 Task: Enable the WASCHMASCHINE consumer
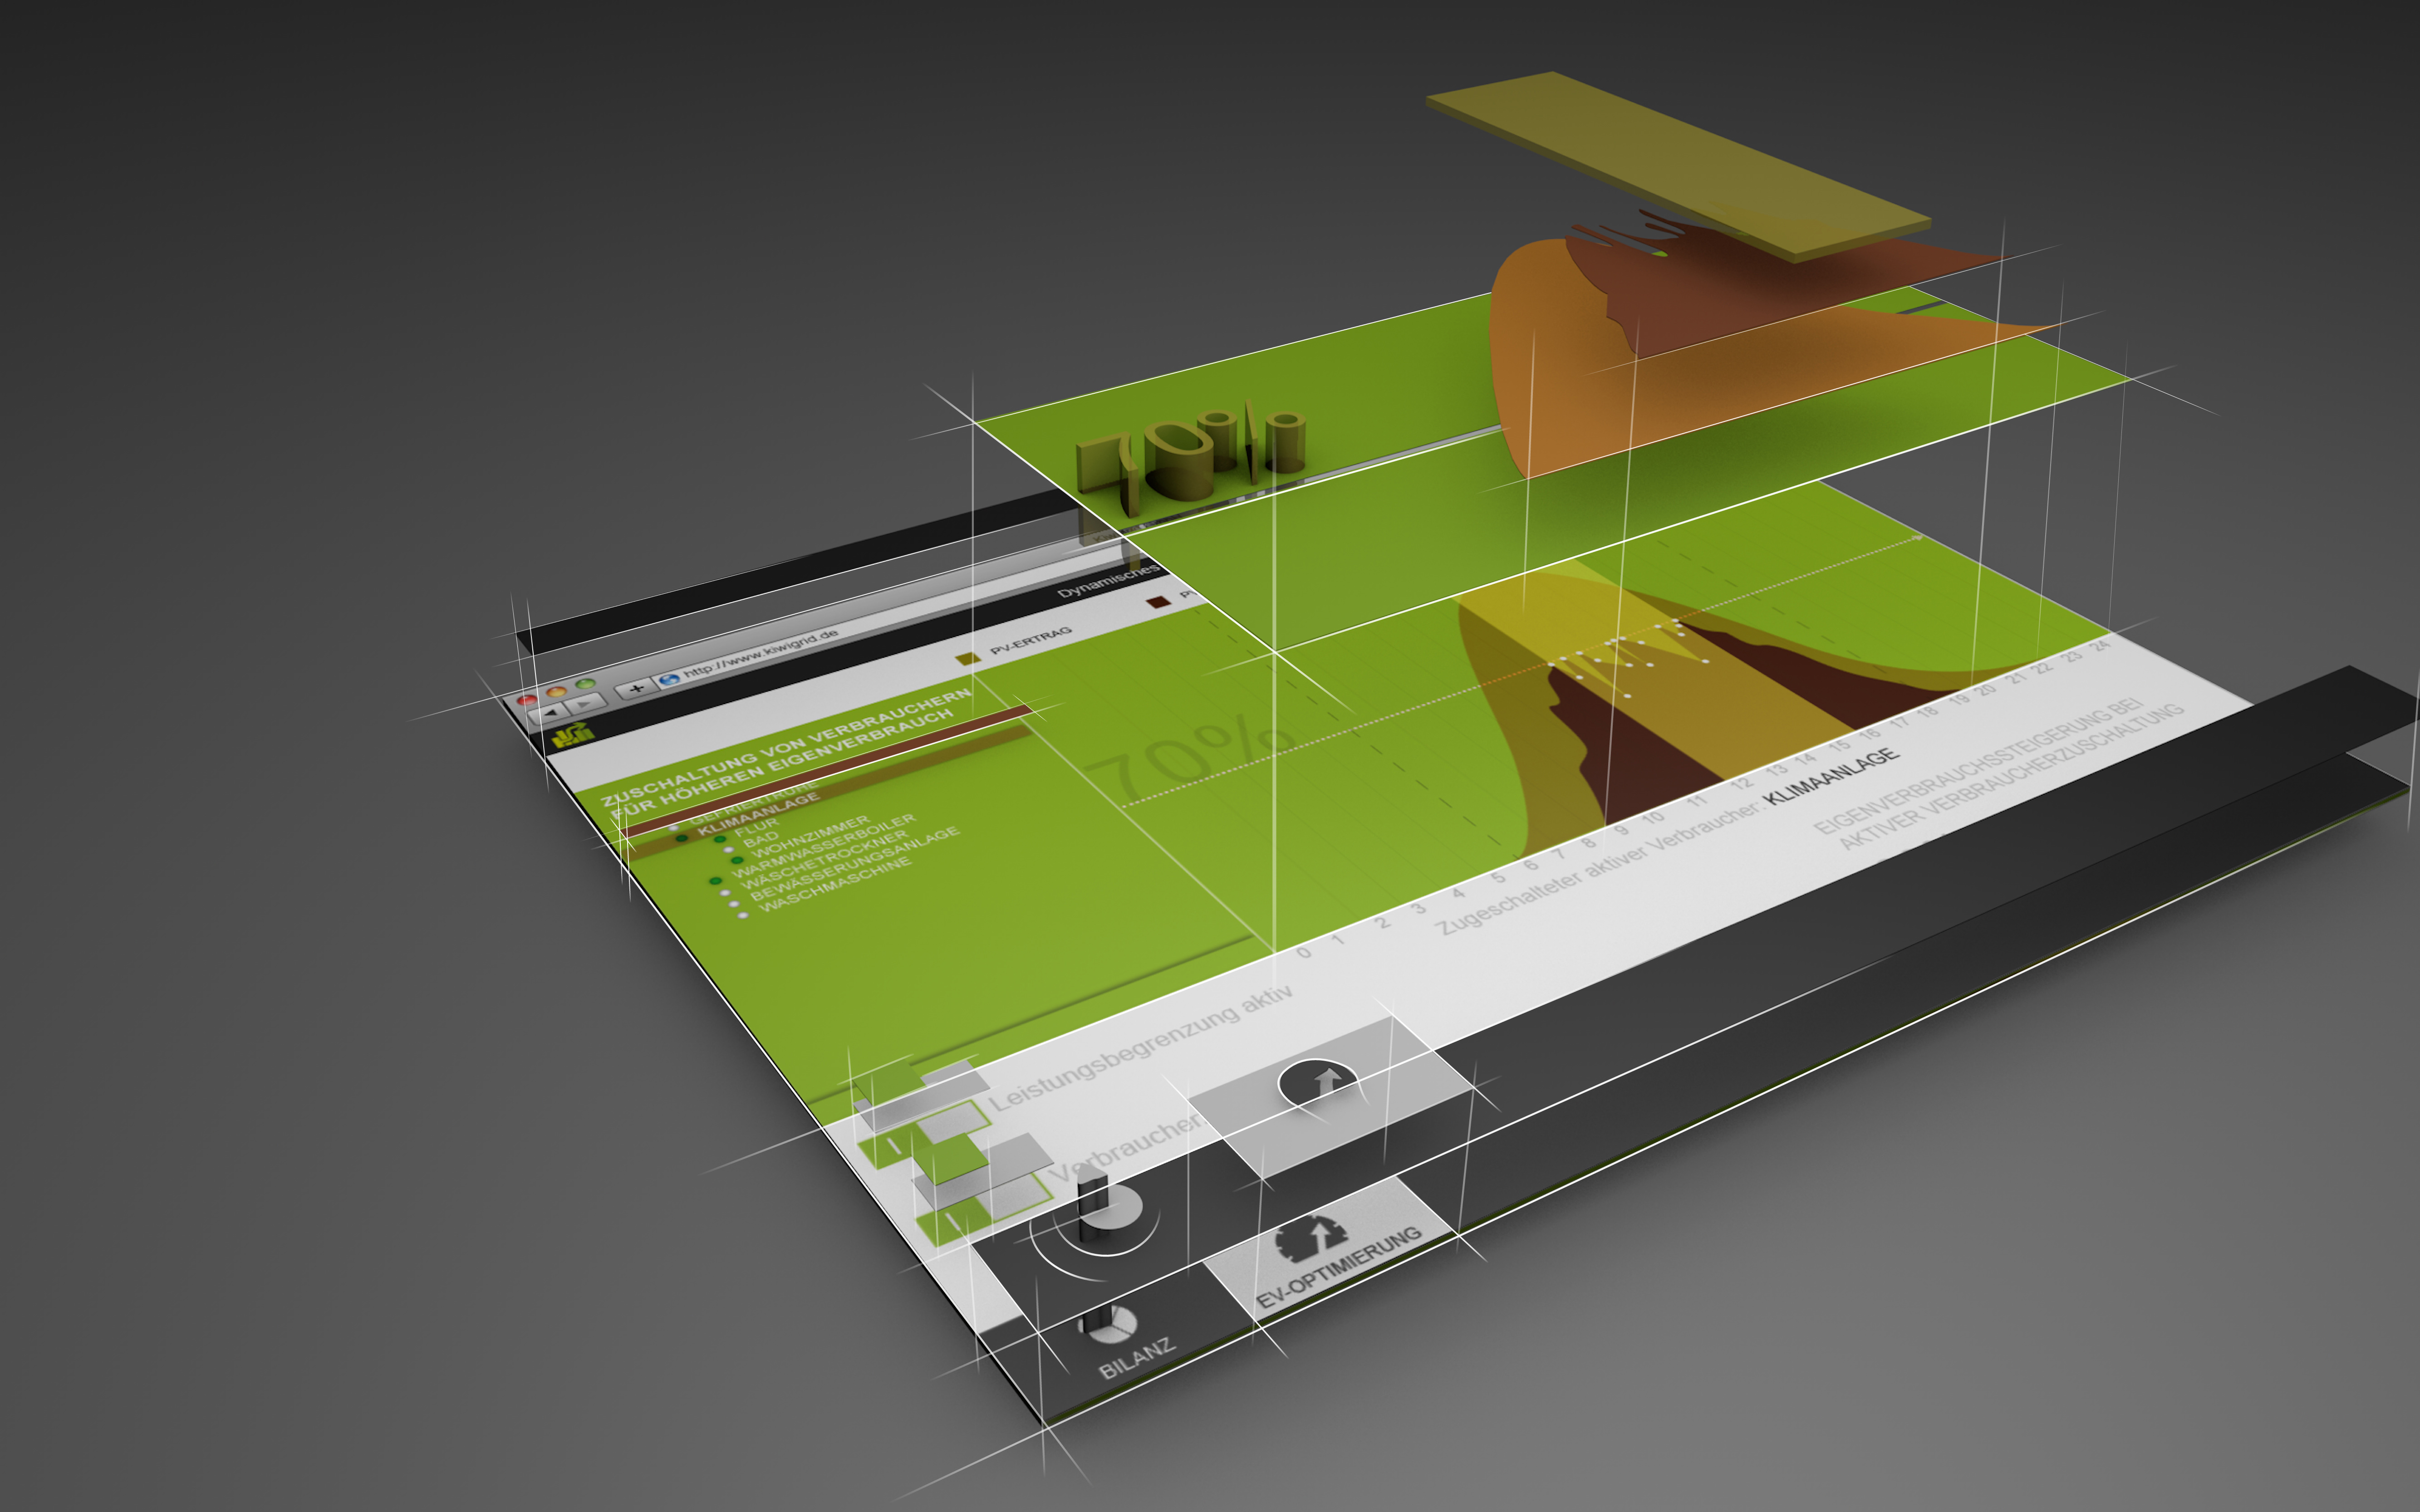[x=743, y=916]
